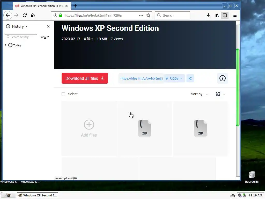
Task: Click the green padlock security icon
Action: click(61, 15)
